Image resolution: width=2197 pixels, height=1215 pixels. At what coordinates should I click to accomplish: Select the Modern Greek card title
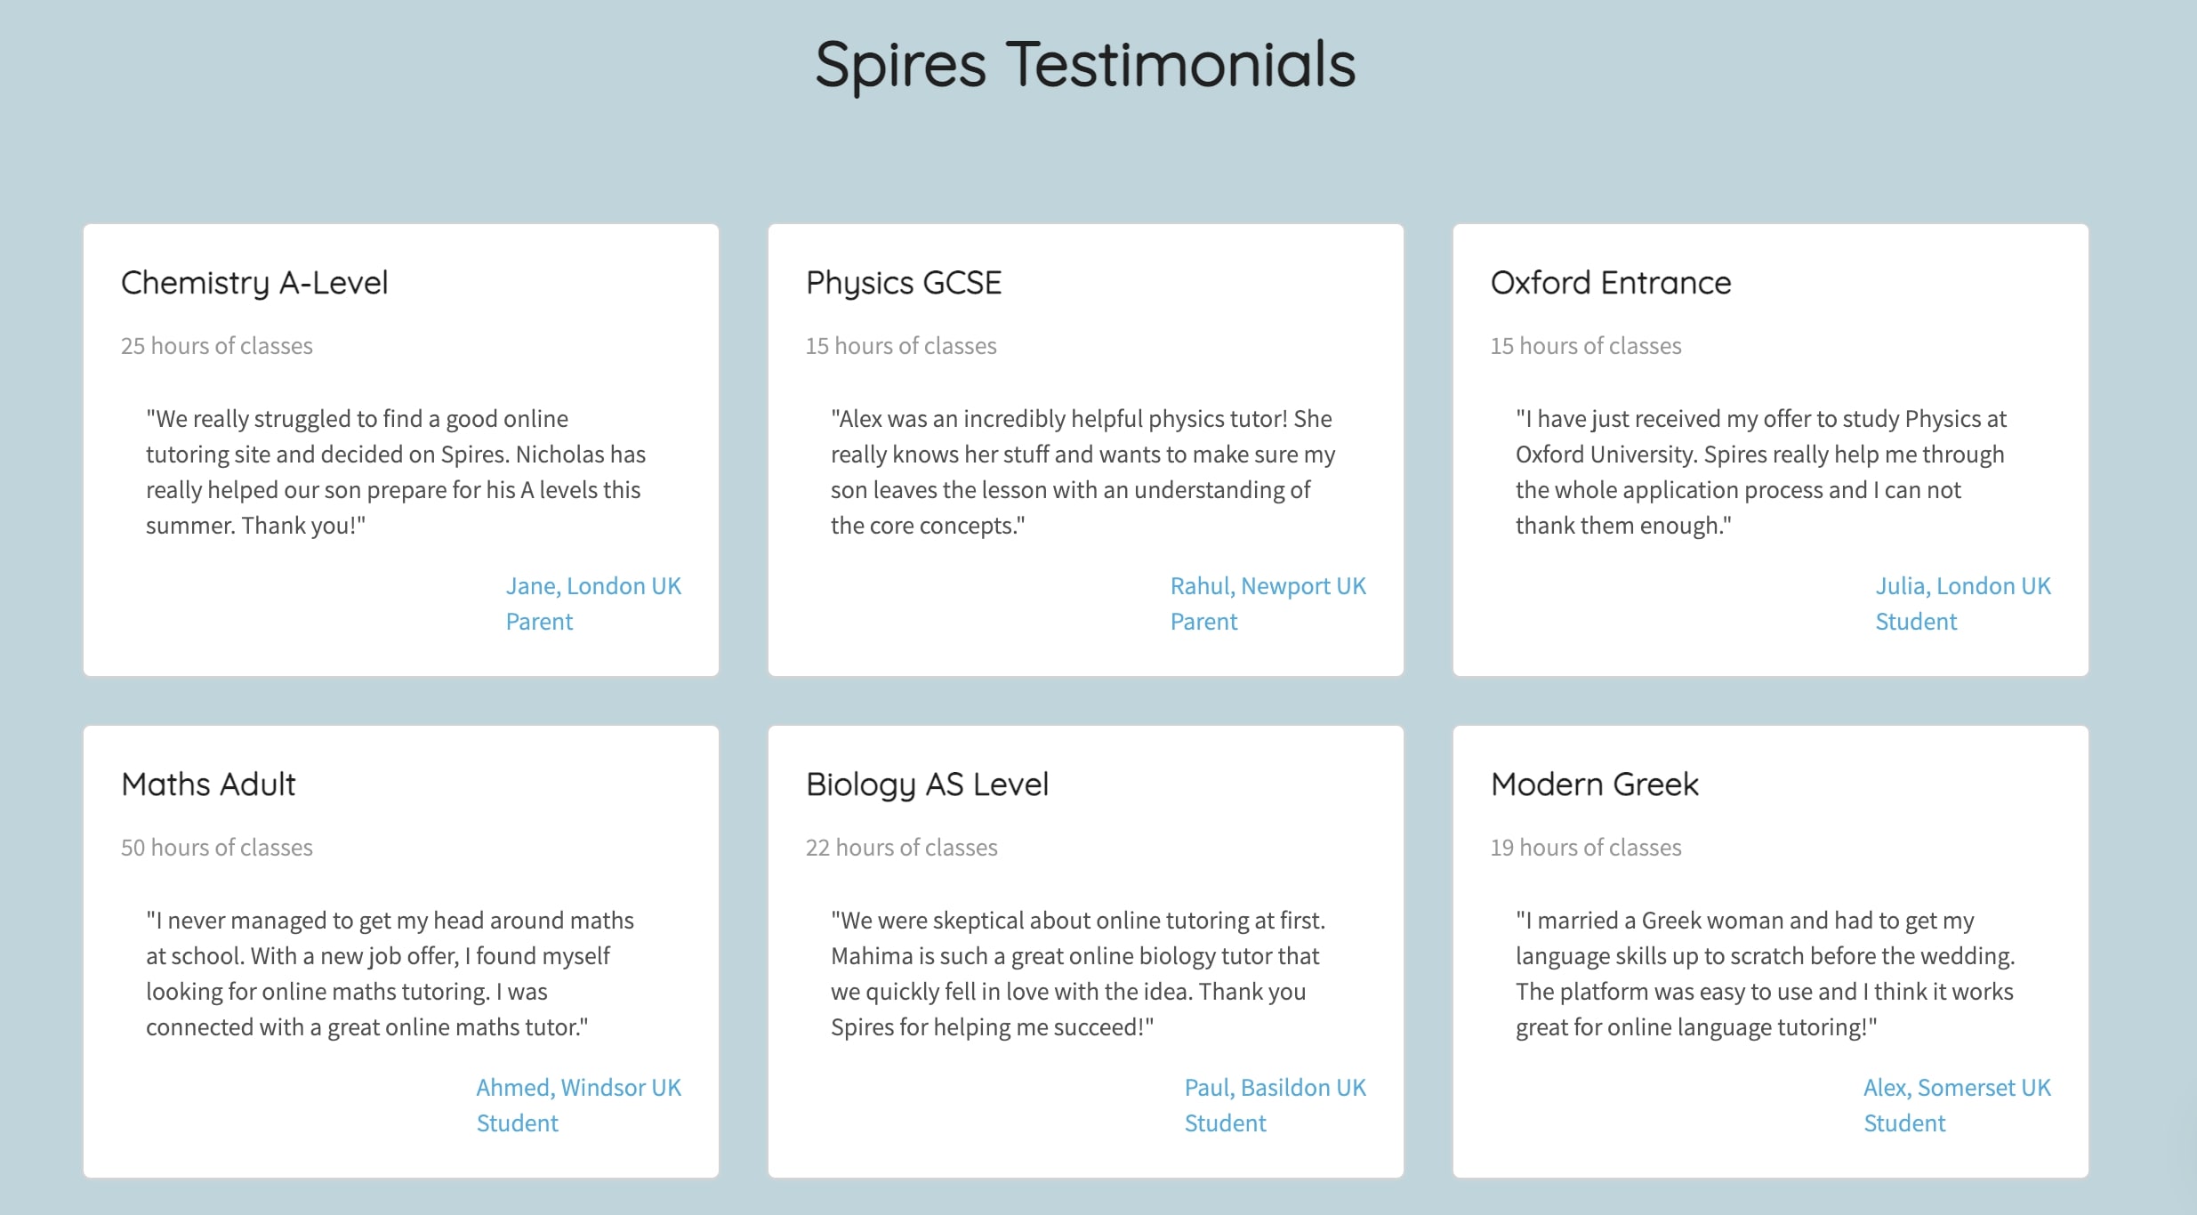coord(1594,785)
